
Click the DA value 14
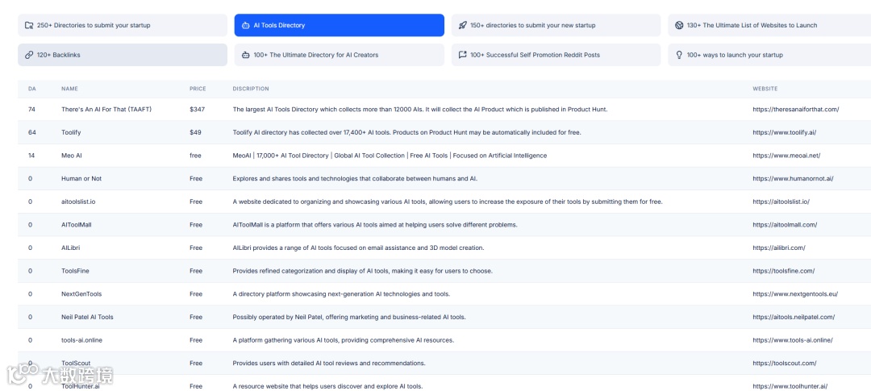click(x=31, y=156)
